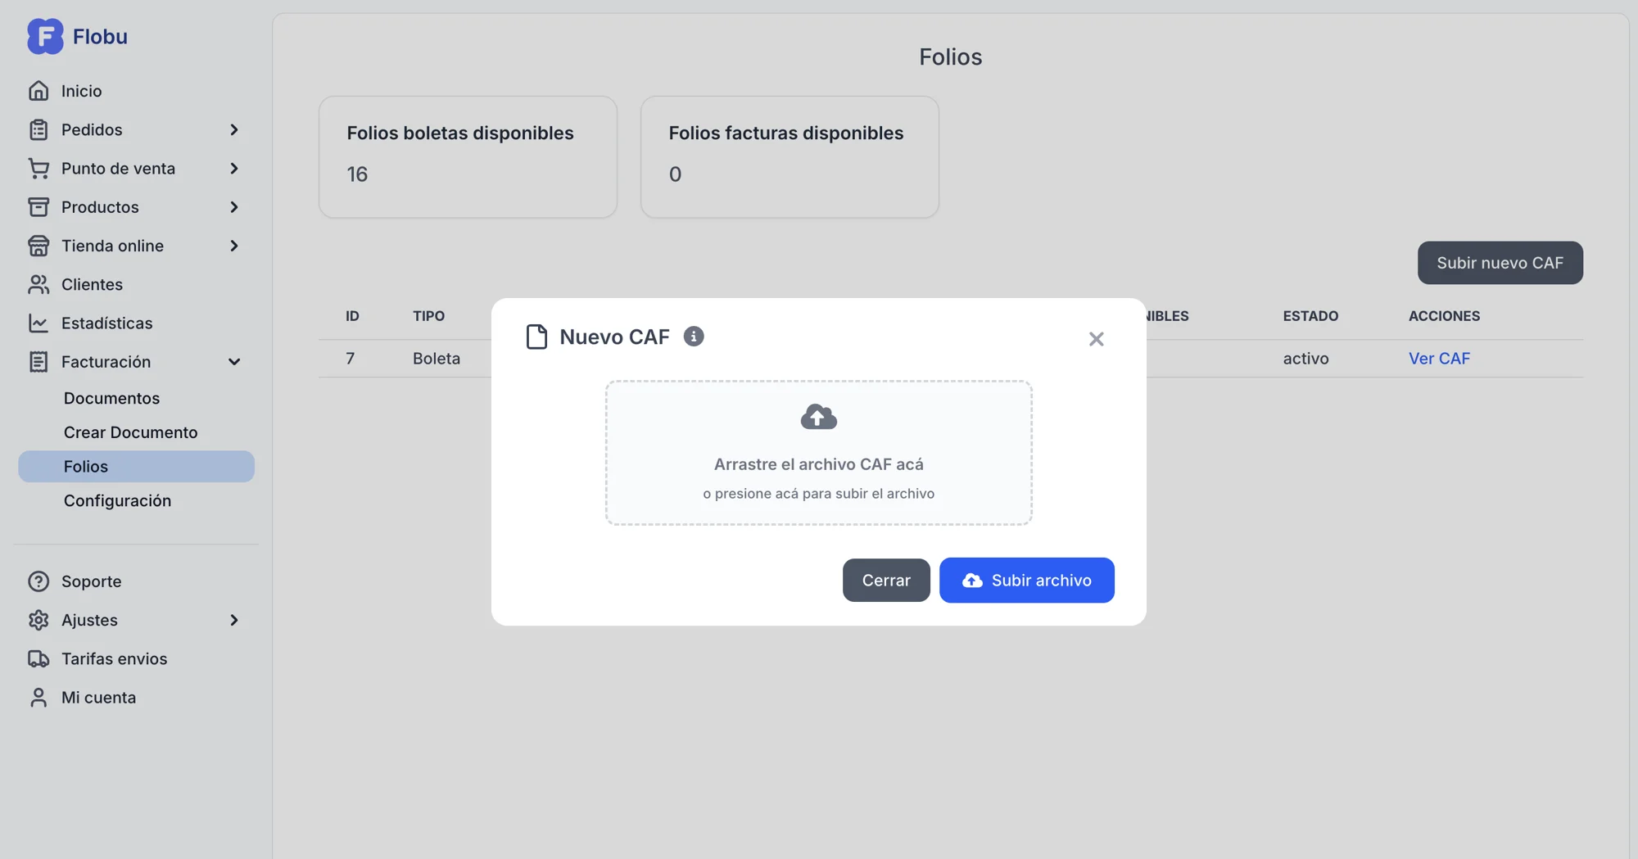The image size is (1638, 859).
Task: Click the Tarifas envios truck icon
Action: tap(38, 659)
